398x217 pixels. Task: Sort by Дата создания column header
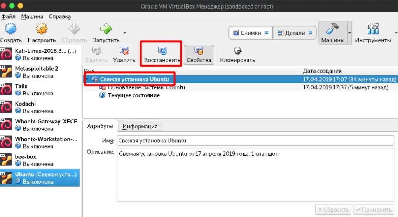350,71
